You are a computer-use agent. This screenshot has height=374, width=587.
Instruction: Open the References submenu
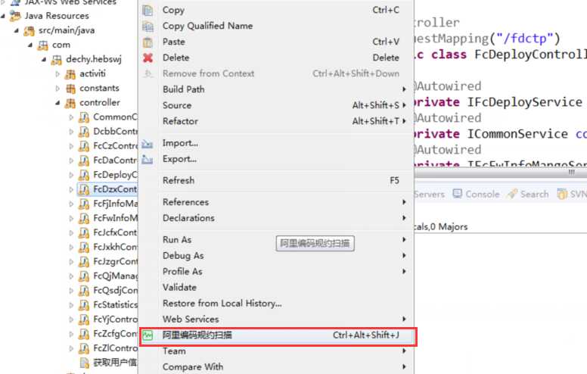pyautogui.click(x=277, y=202)
